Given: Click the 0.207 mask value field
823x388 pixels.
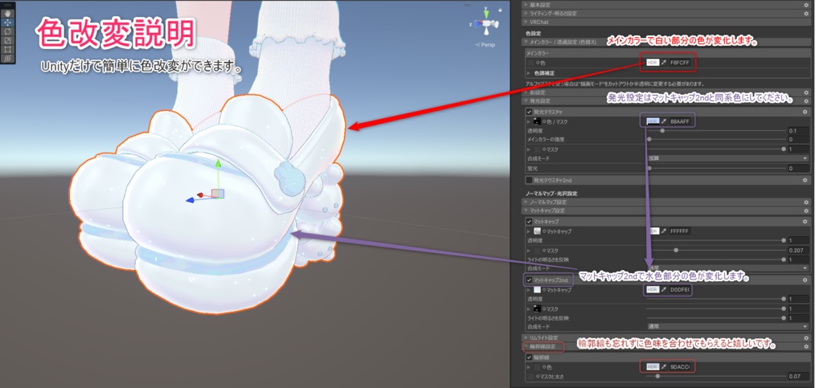Looking at the screenshot, I should point(798,250).
